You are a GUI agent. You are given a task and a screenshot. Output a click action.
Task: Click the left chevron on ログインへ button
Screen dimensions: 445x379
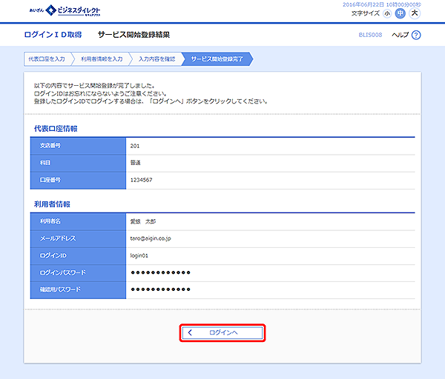[190, 332]
